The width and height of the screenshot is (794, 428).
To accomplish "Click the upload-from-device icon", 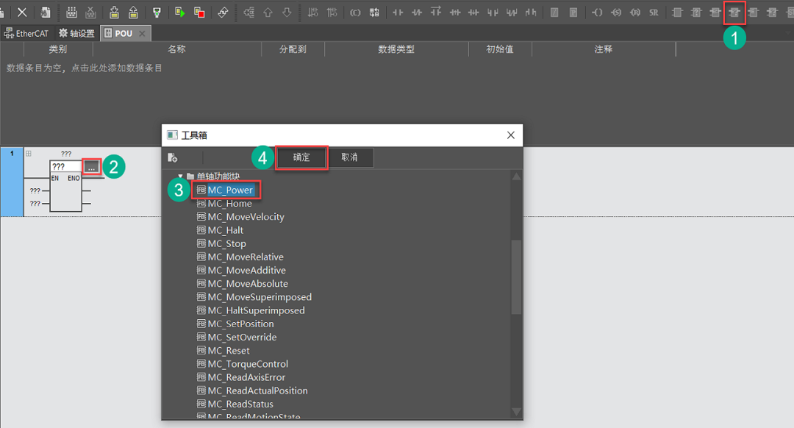I will pos(133,13).
